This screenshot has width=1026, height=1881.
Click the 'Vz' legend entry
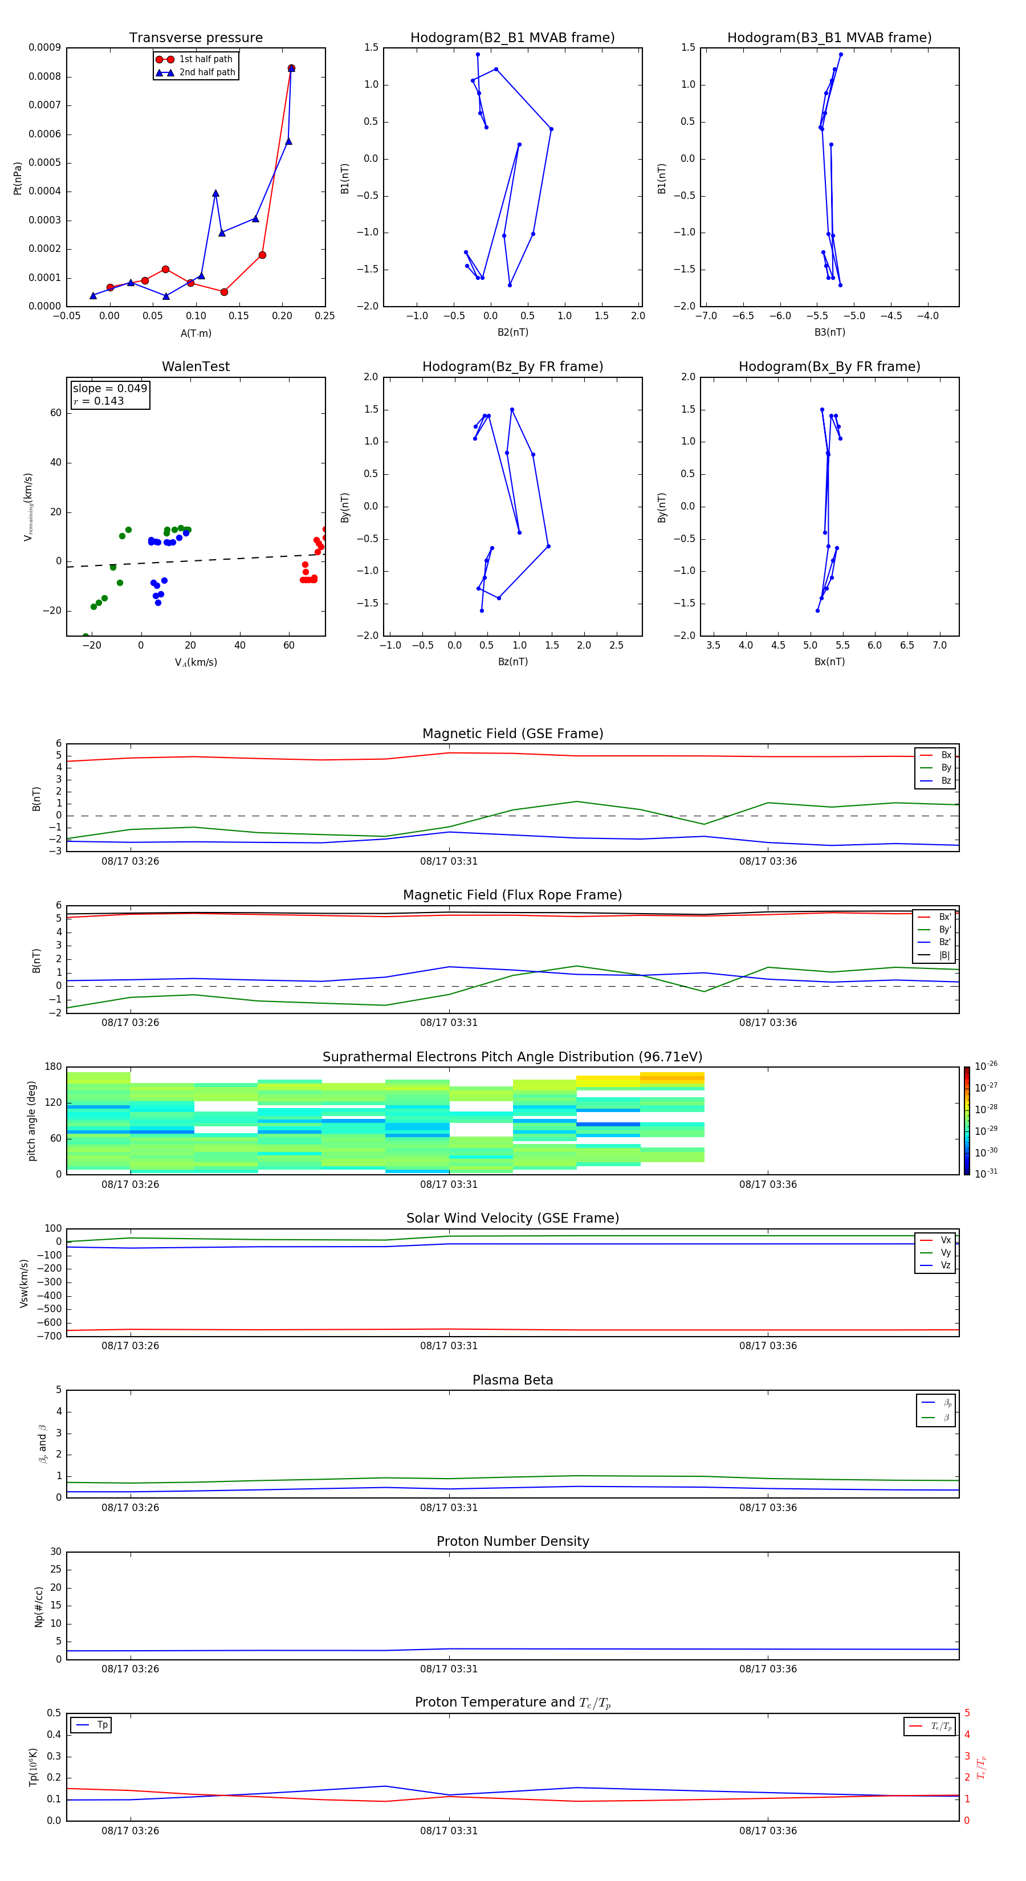coord(935,1265)
